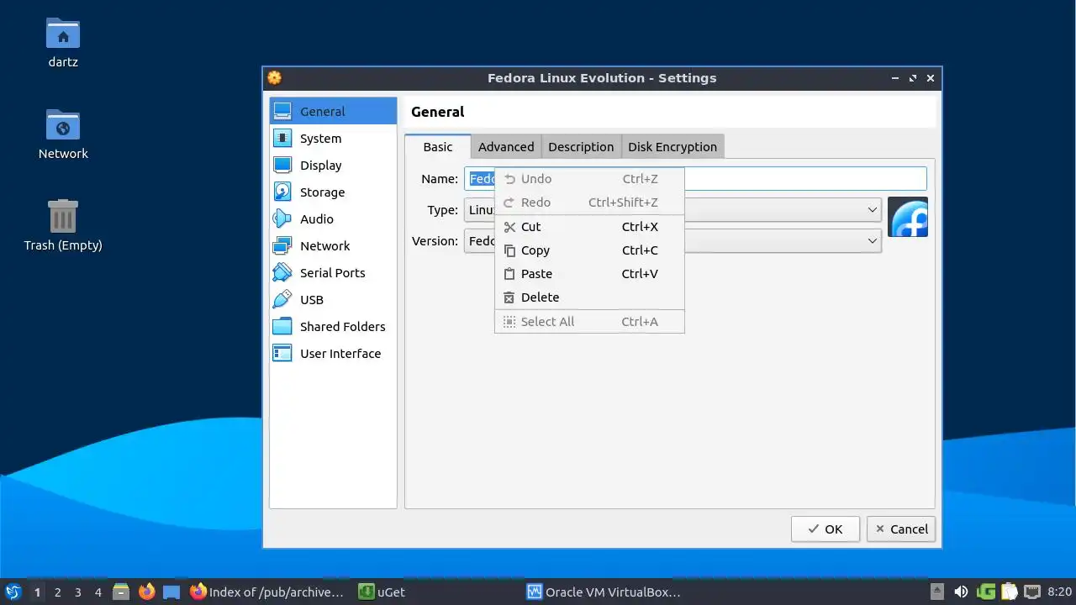Select Paste from the context menu
Viewport: 1076px width, 605px height.
tap(589, 274)
